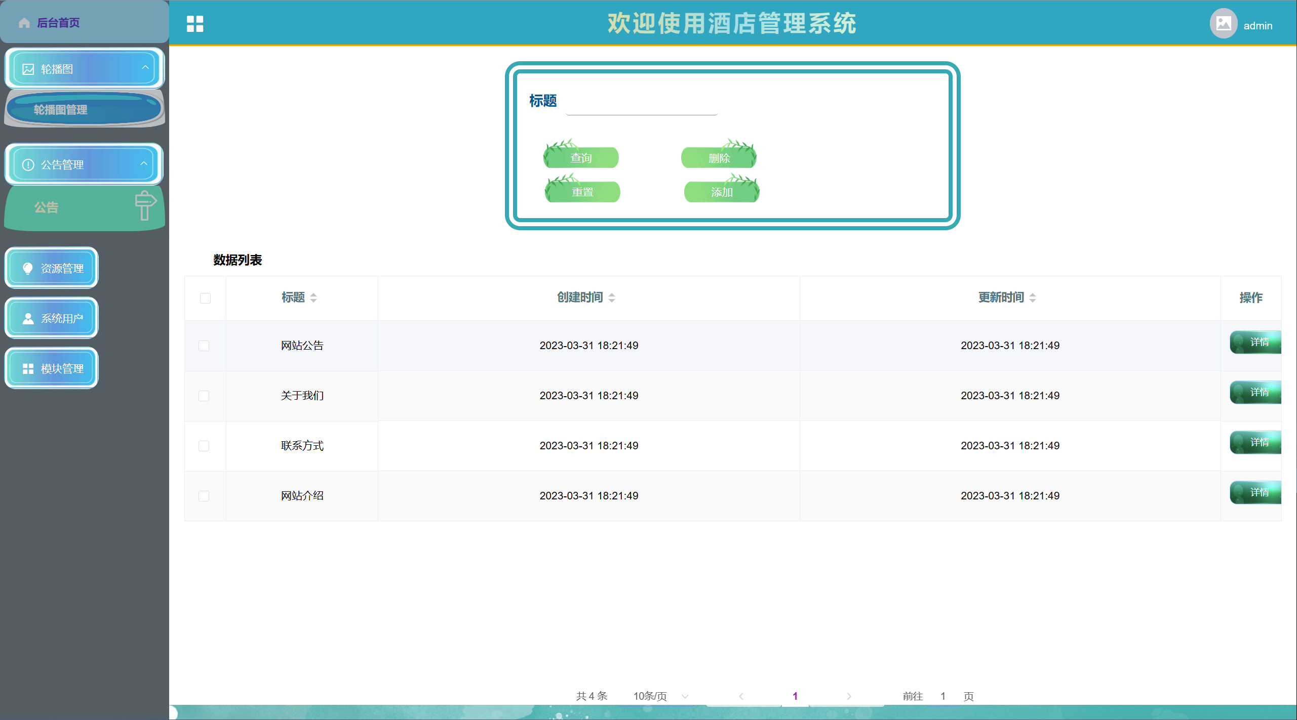Viewport: 1297px width, 720px height.
Task: Check the 网站公告 row checkbox
Action: 204,346
